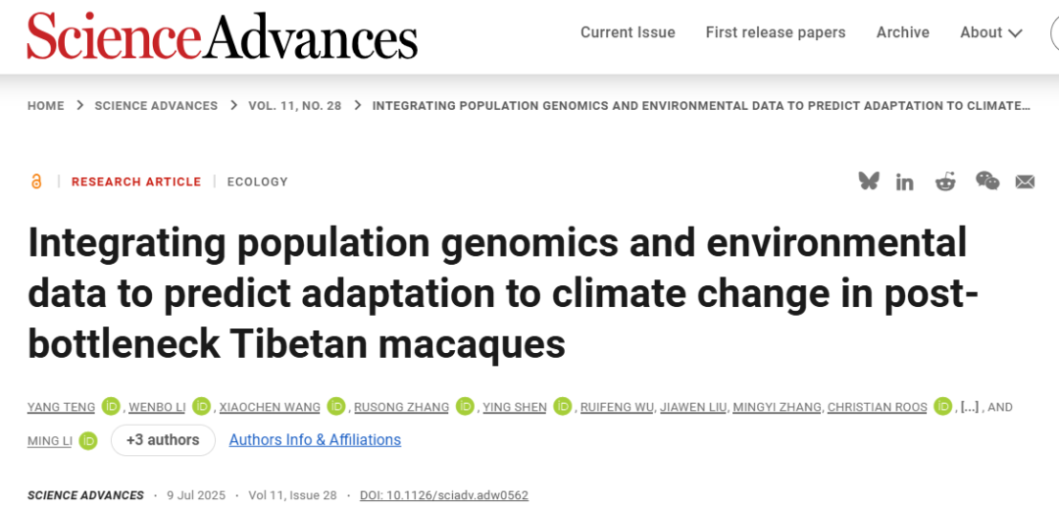
Task: Open Ming Li's ORCID icon
Action: pos(88,440)
